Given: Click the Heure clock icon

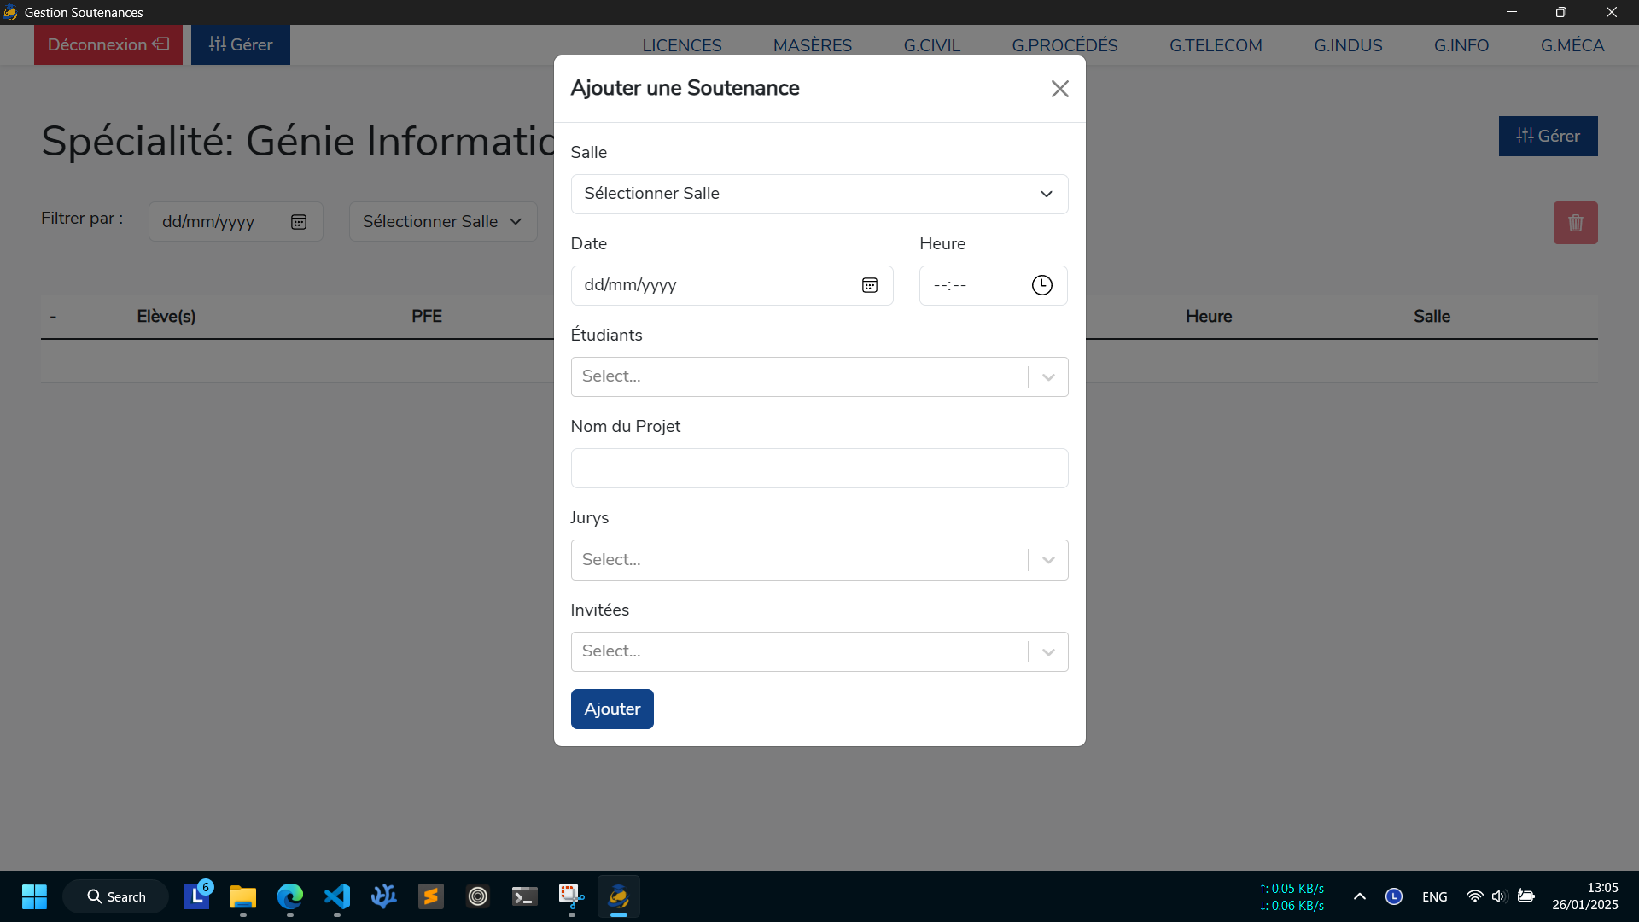Looking at the screenshot, I should coord(1041,285).
